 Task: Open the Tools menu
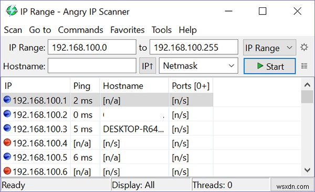(162, 30)
